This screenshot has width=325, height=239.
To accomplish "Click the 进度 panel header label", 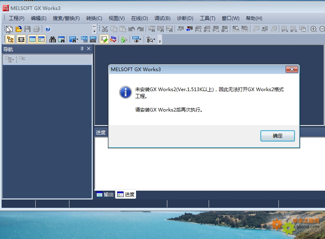I will tap(101, 133).
